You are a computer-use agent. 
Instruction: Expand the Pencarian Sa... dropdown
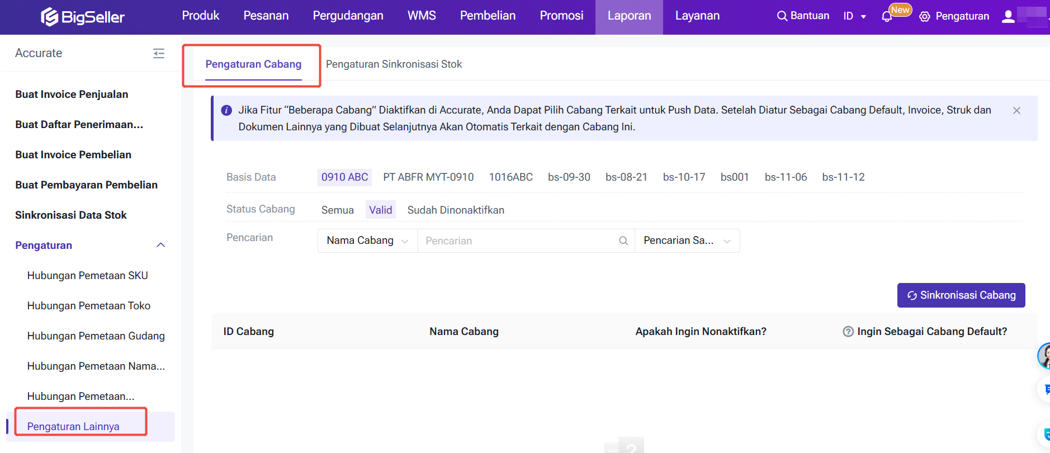pyautogui.click(x=687, y=241)
